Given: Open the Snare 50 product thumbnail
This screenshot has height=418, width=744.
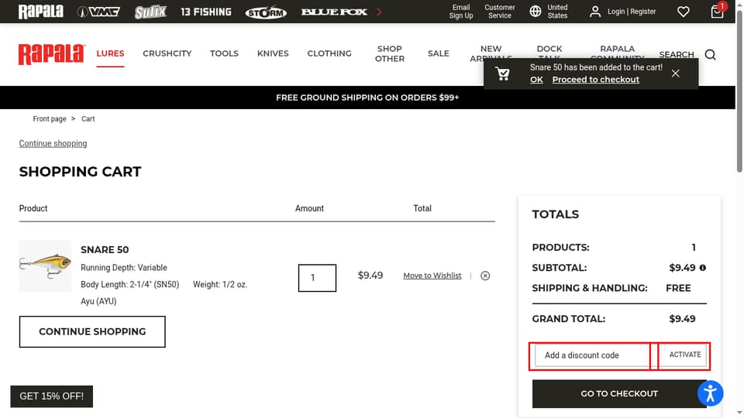Looking at the screenshot, I should 45,266.
